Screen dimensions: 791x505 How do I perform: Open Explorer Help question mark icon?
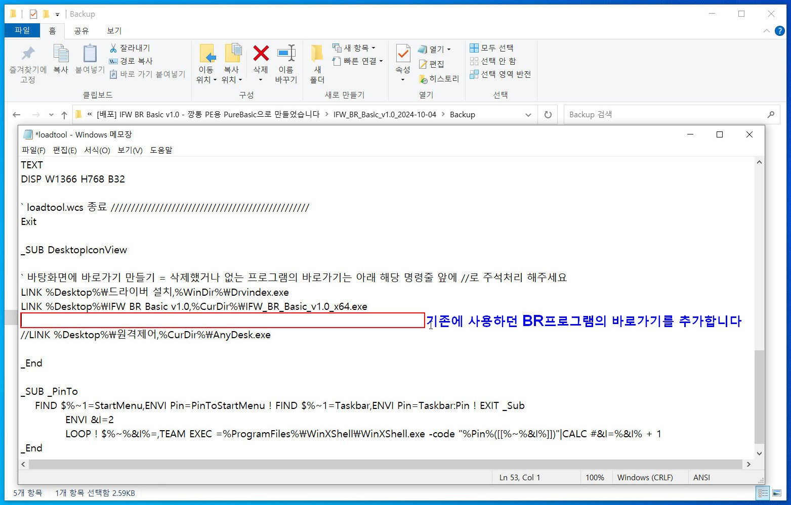coord(780,31)
